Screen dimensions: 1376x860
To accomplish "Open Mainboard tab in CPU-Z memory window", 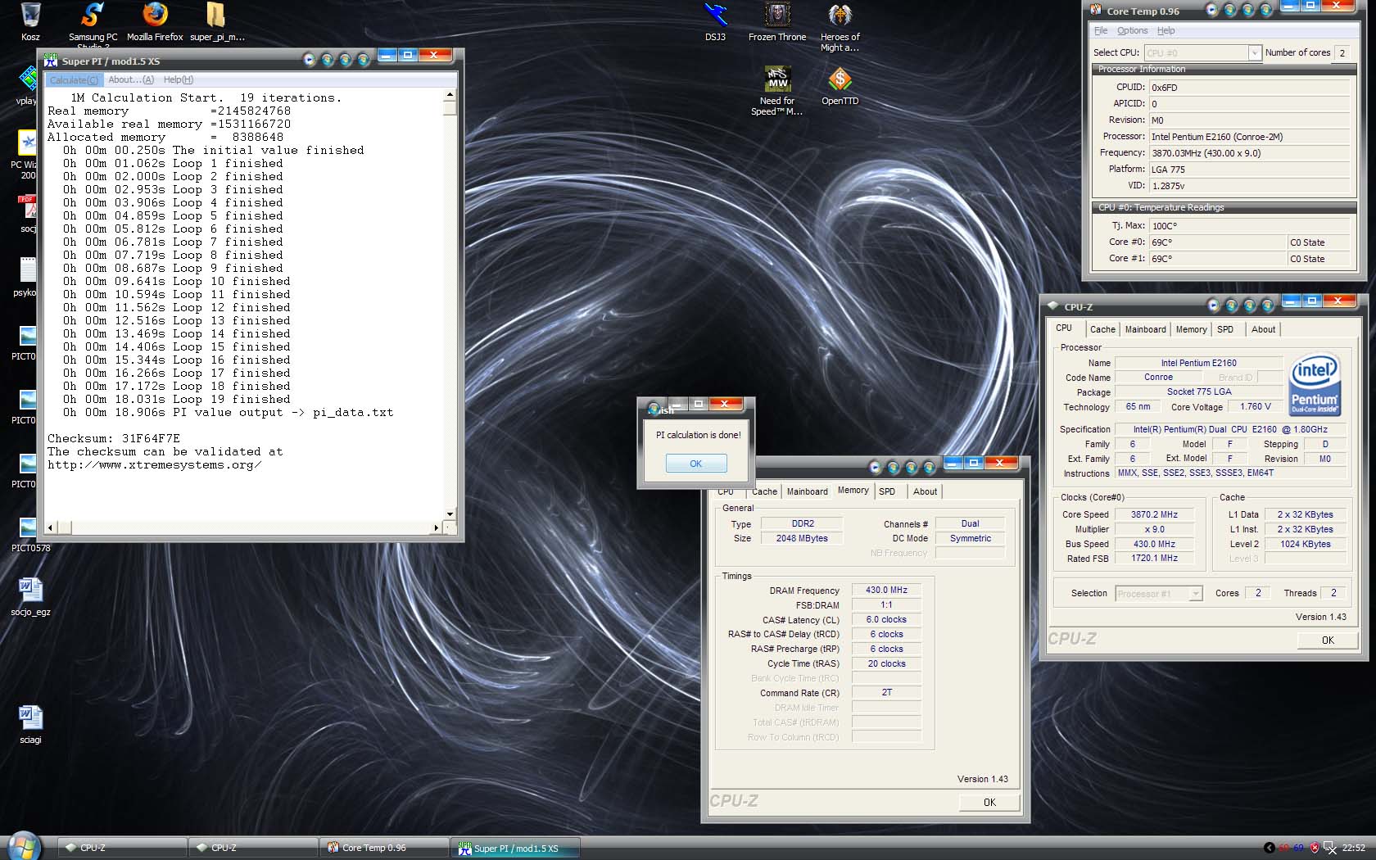I will (807, 491).
